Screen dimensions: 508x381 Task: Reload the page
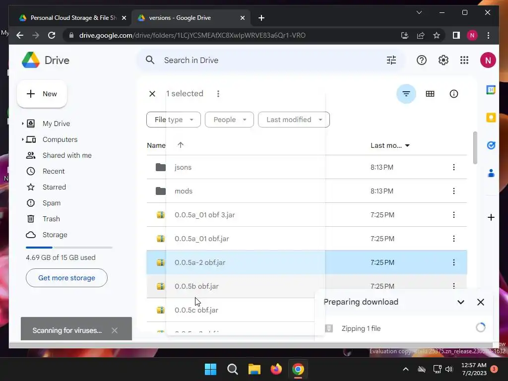(x=52, y=35)
